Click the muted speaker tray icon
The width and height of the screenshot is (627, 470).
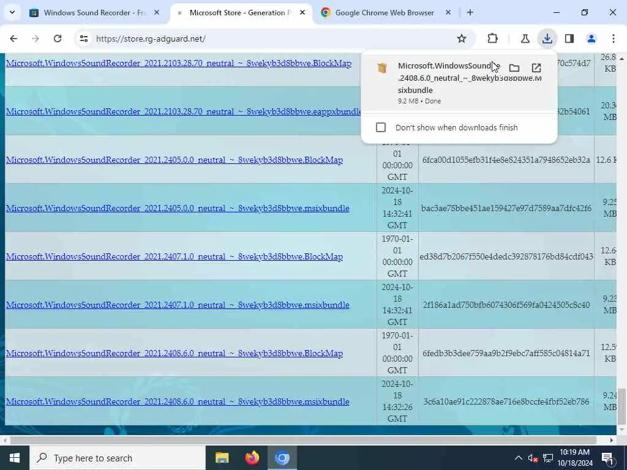pos(533,458)
